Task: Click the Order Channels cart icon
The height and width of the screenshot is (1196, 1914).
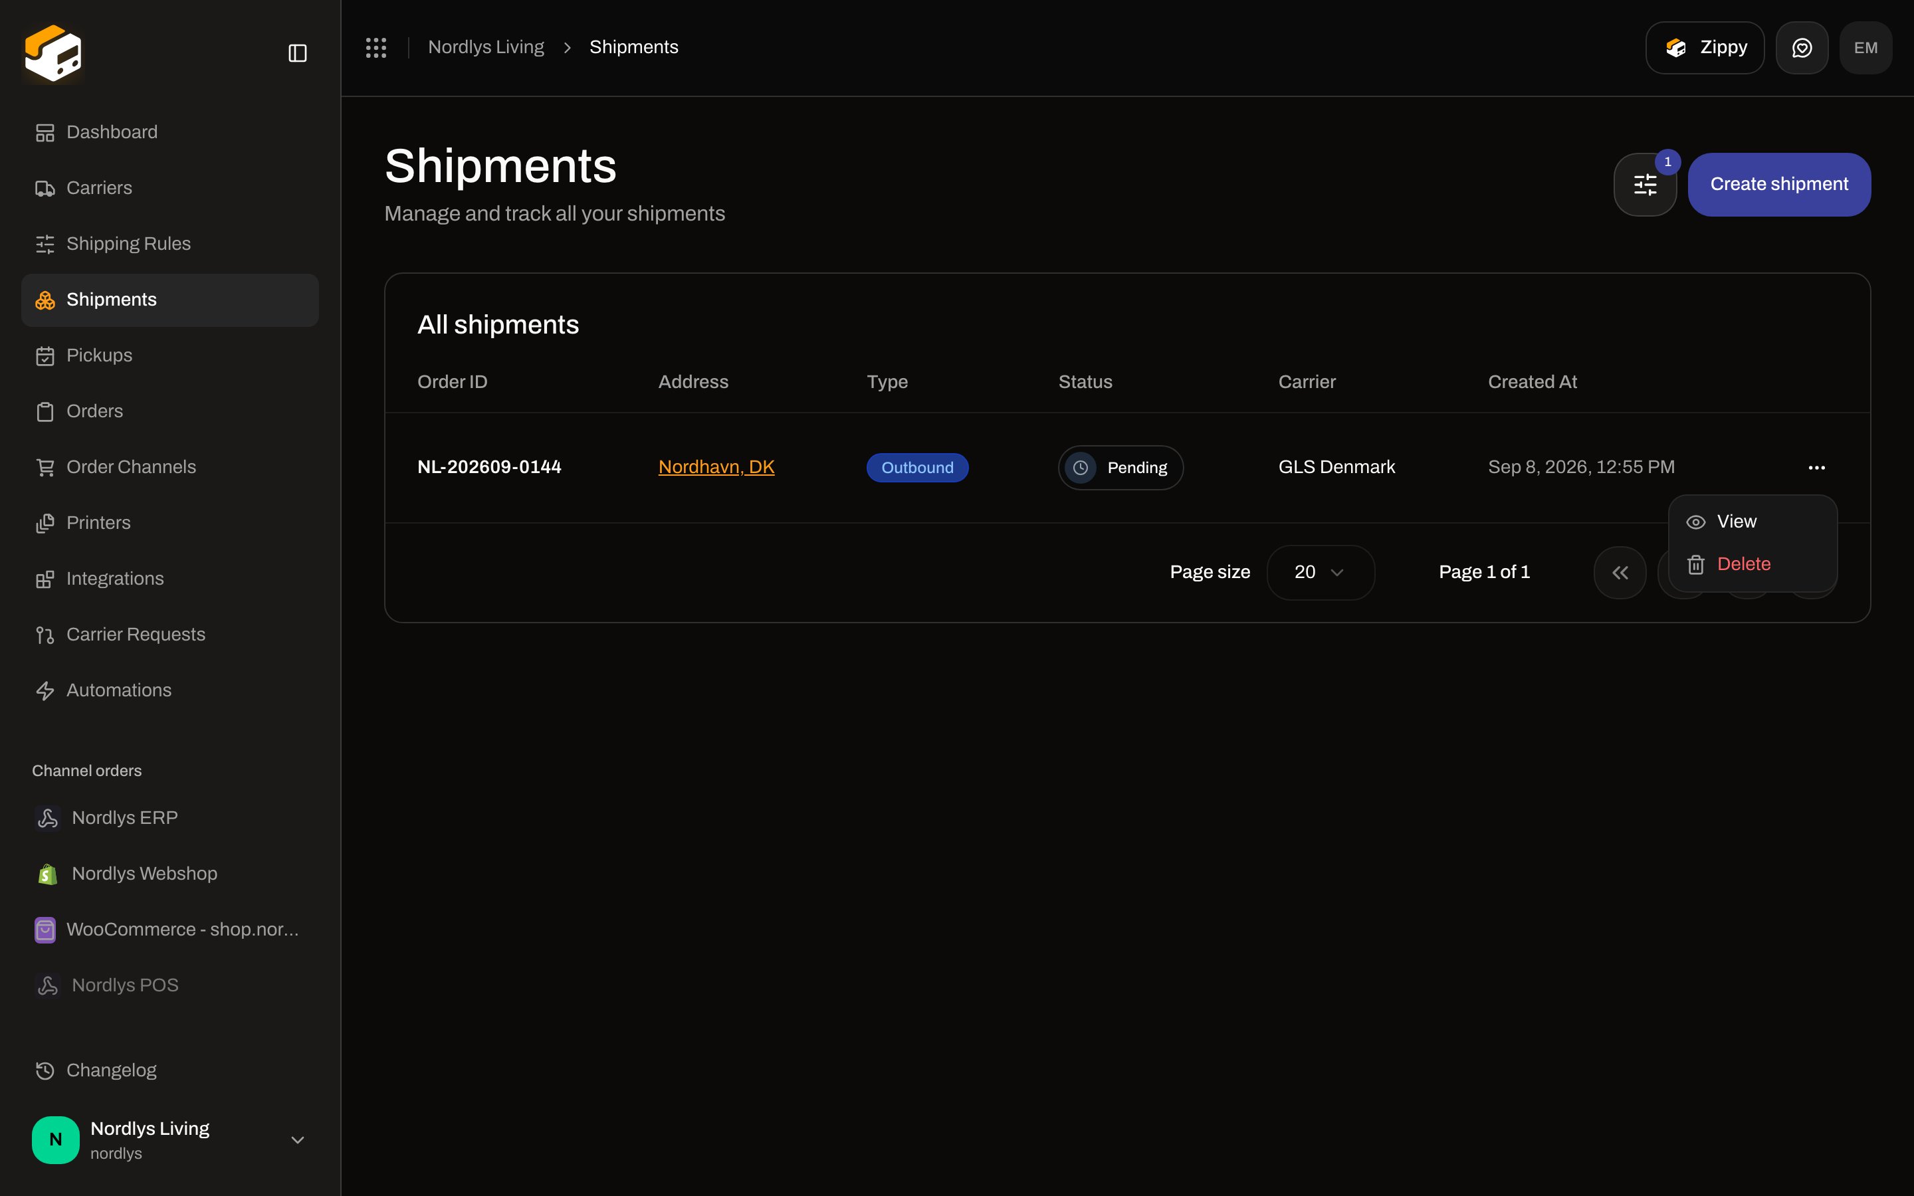Action: (45, 468)
